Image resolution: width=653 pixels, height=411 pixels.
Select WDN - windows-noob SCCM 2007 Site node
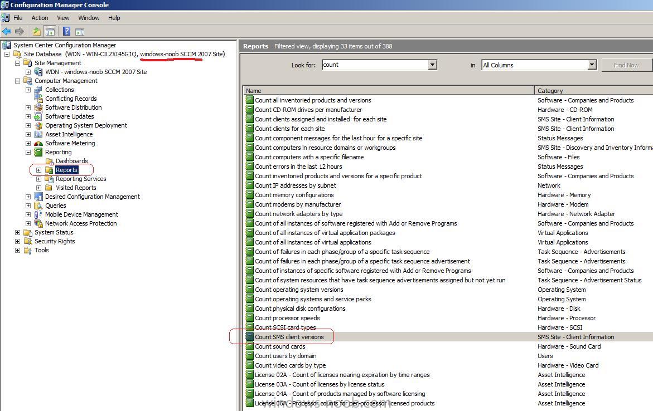96,72
